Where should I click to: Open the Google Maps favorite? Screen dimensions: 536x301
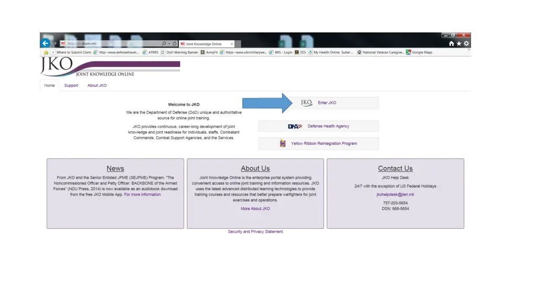coord(419,53)
